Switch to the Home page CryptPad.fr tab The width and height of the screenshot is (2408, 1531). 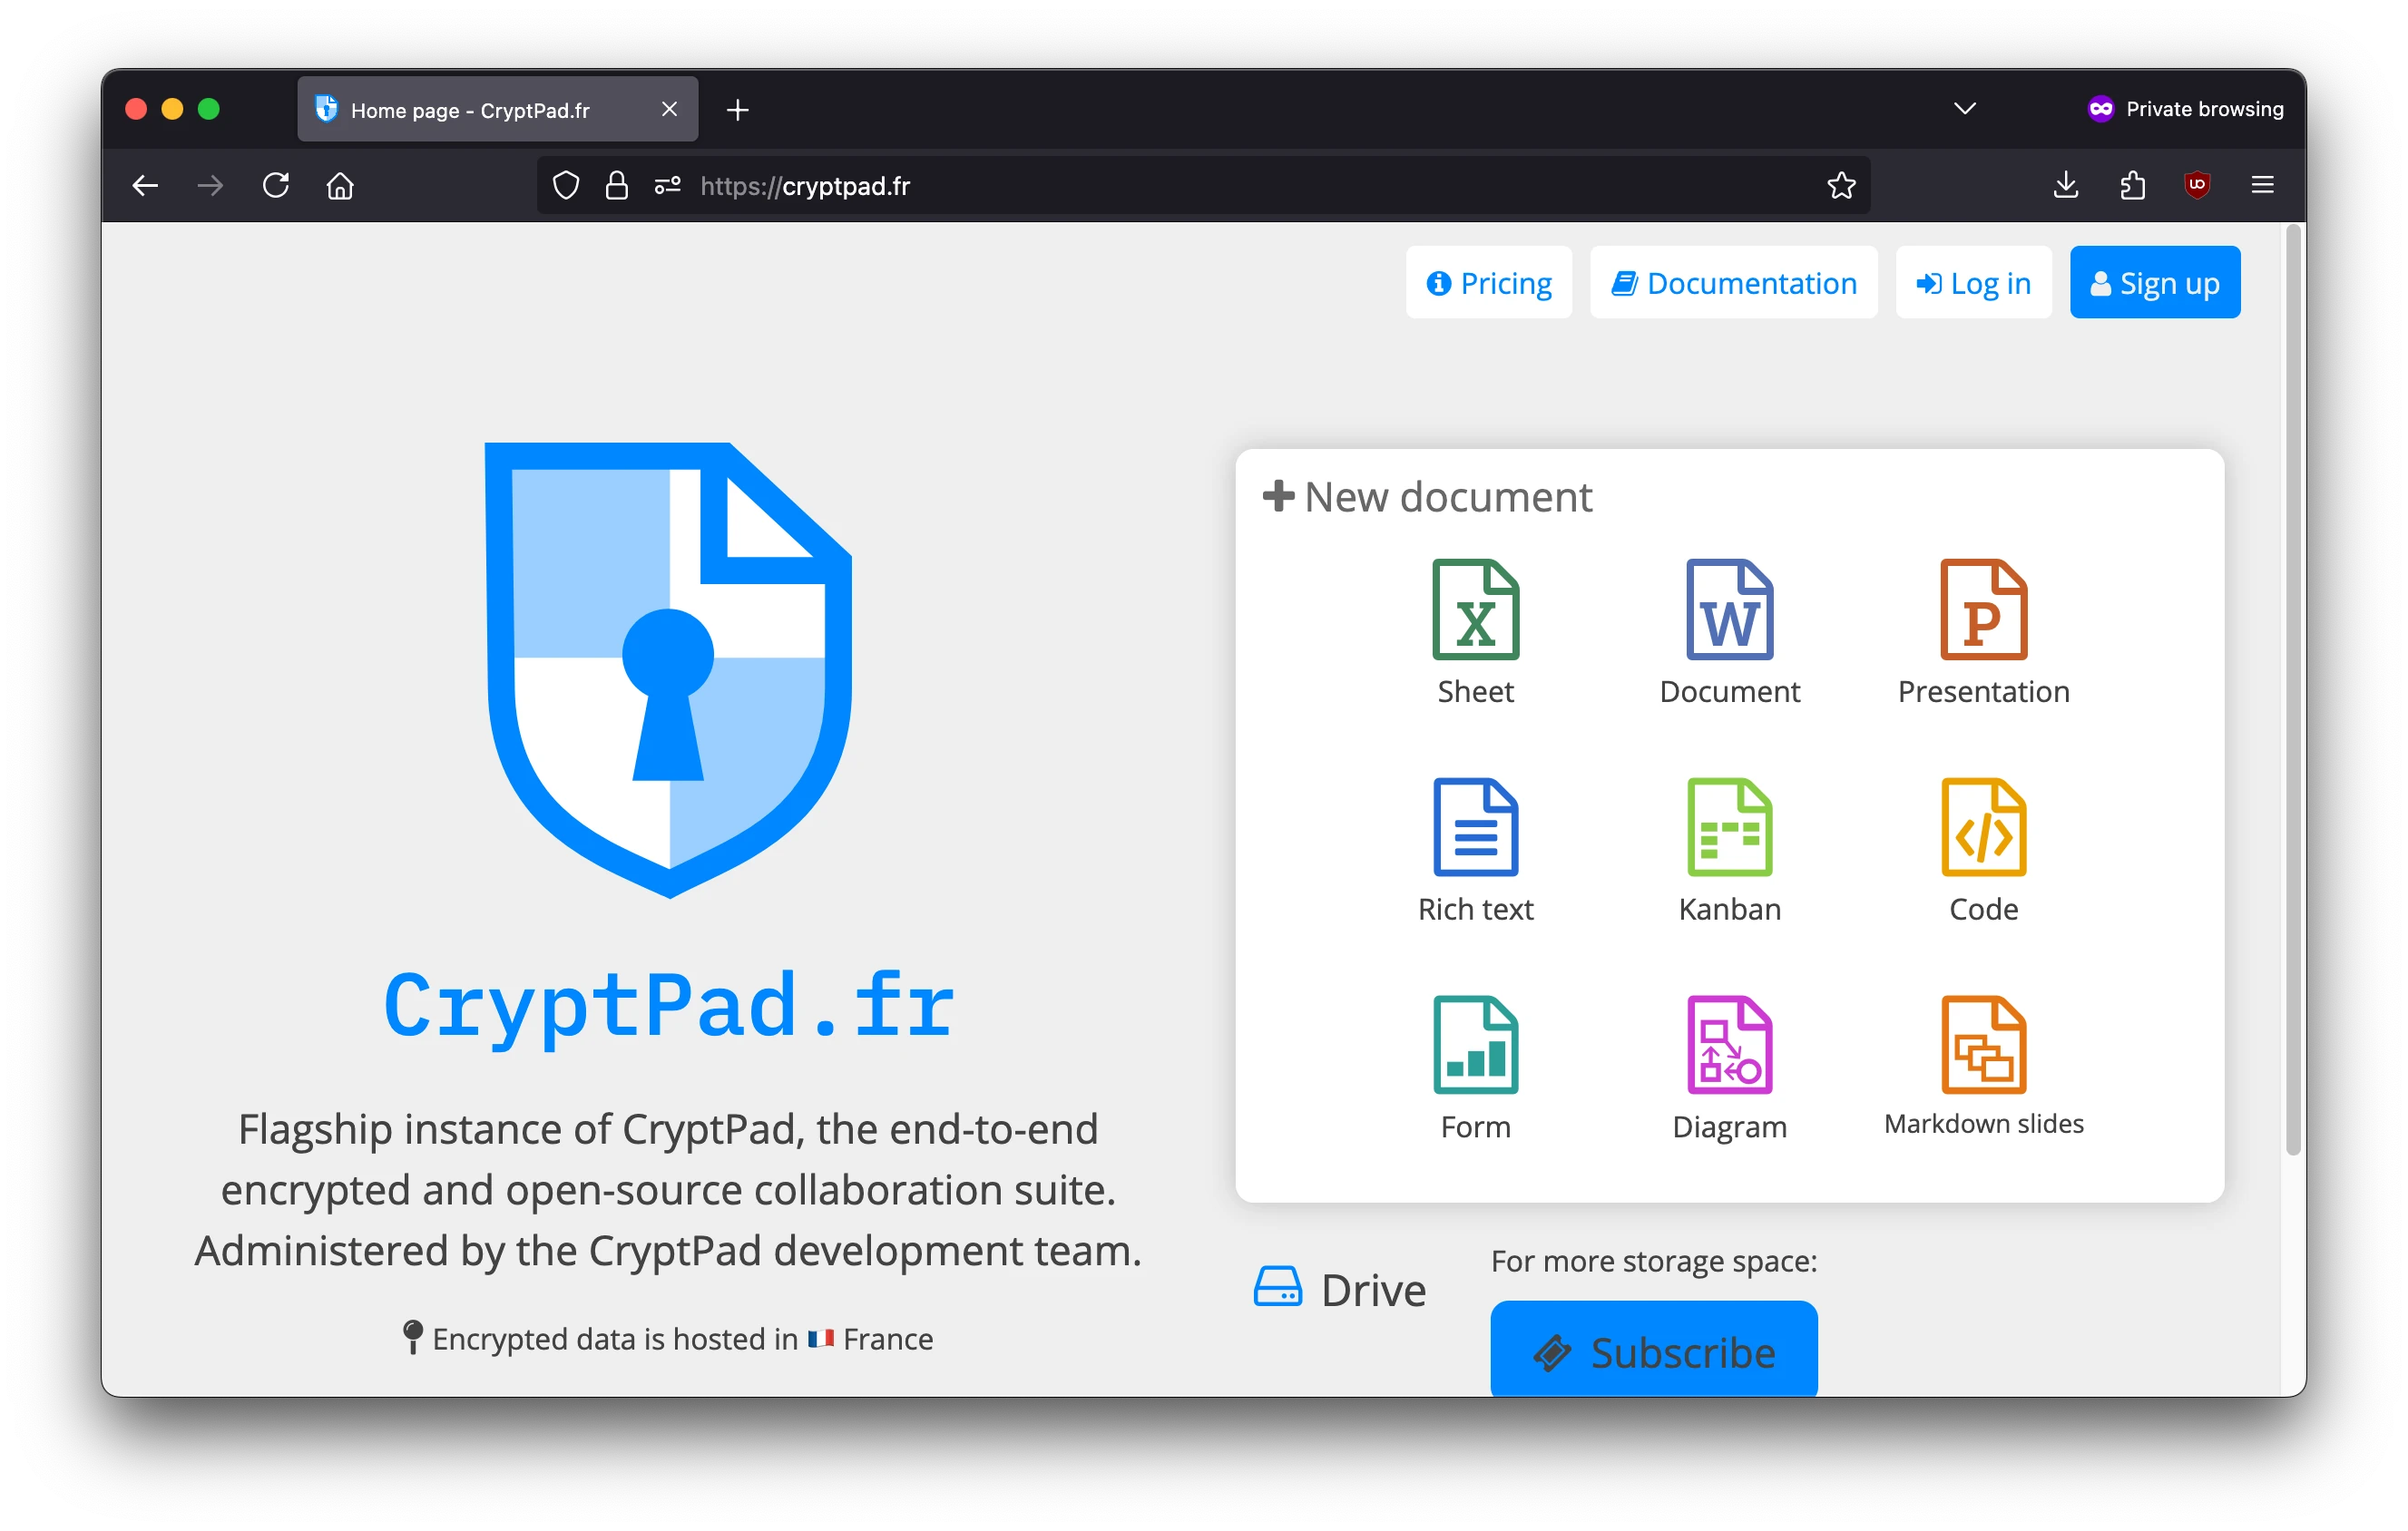tap(470, 109)
